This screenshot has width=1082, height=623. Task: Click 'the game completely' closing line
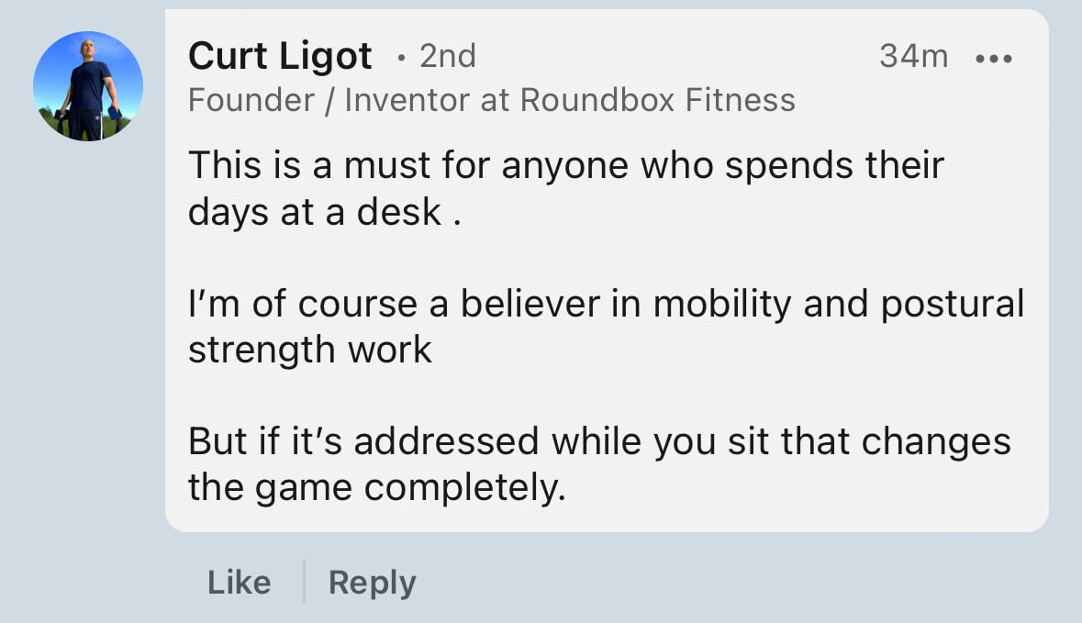click(377, 488)
